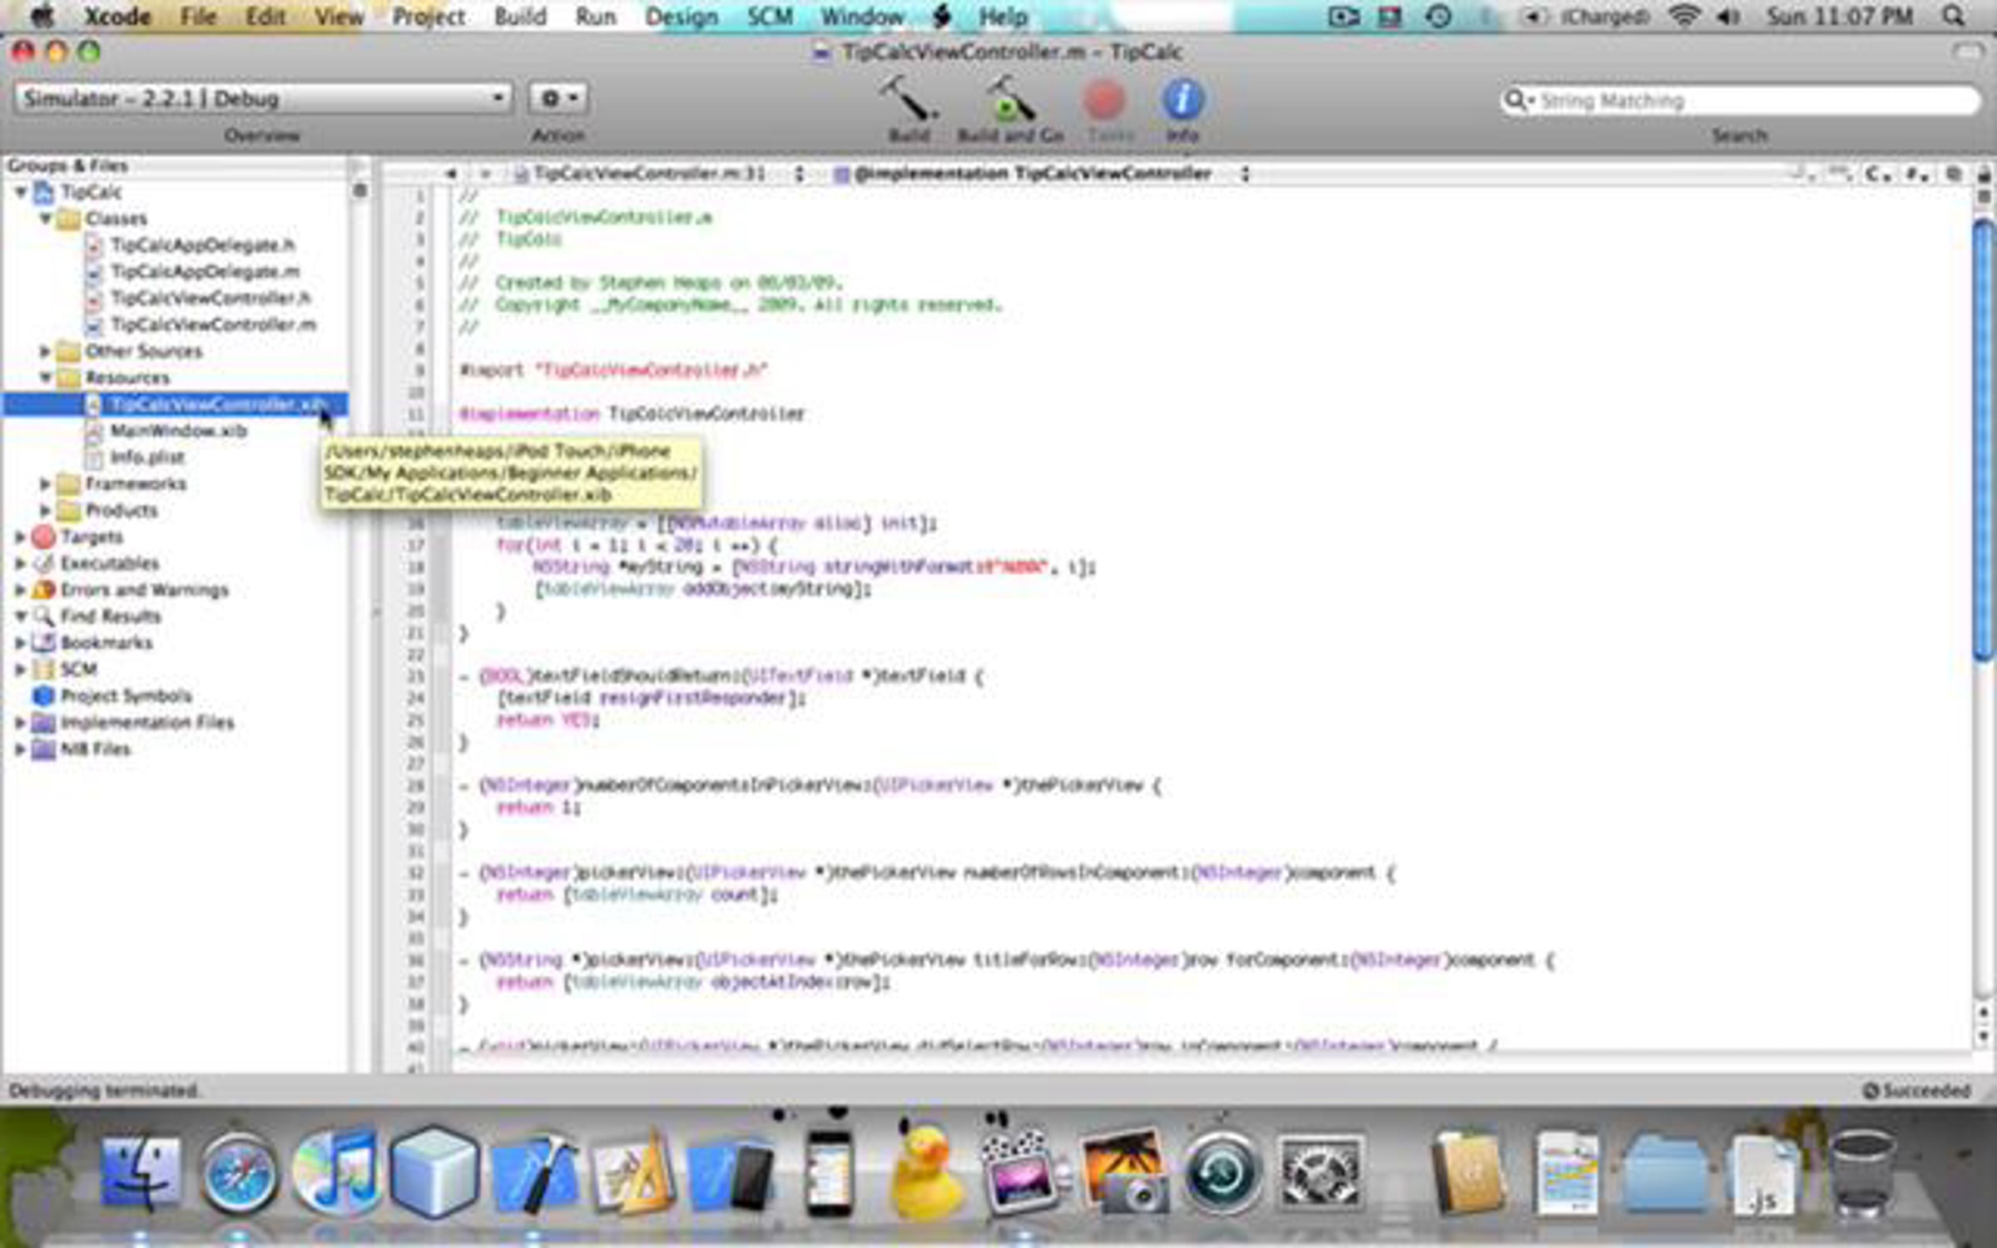Screen dimensions: 1997x1248
Task: Expand the Executables group
Action: [x=21, y=563]
